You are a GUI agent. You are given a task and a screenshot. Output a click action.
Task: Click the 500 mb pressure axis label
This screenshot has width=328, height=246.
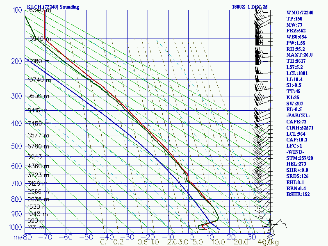point(16,146)
